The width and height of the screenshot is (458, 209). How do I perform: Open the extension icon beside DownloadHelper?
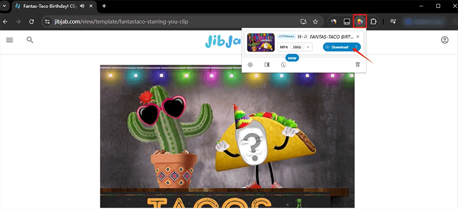tap(347, 21)
